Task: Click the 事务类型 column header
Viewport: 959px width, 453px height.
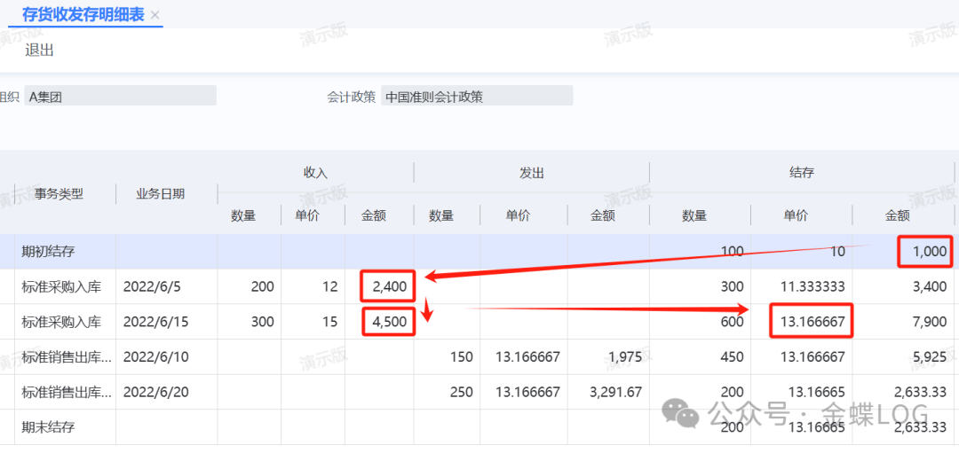Action: [59, 194]
